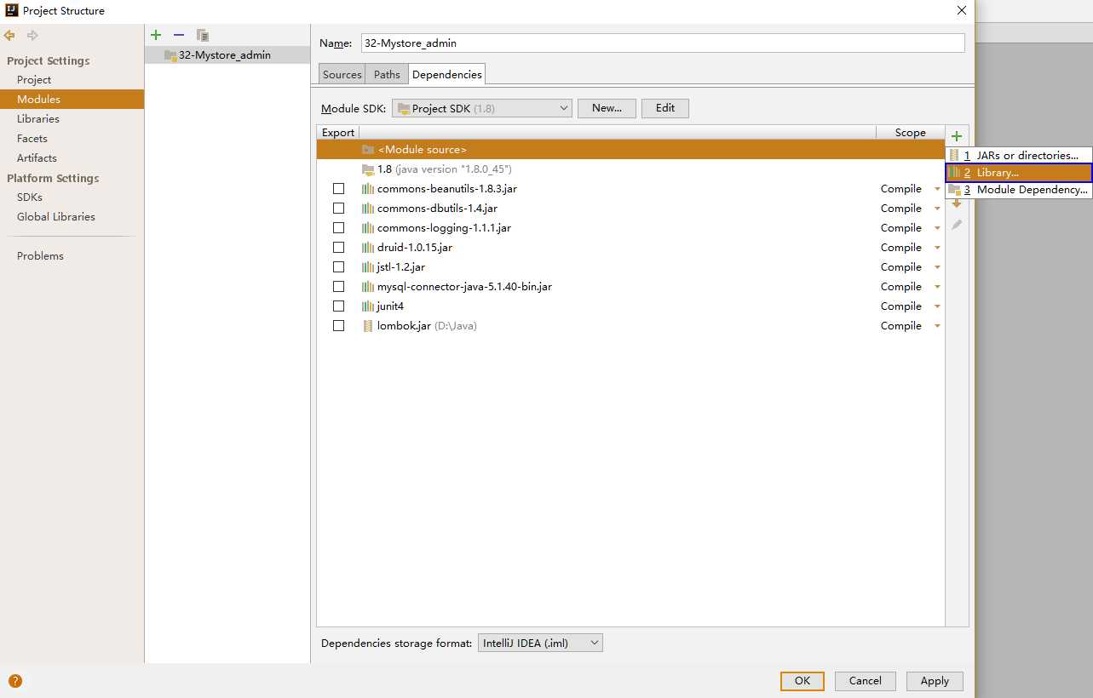Choose 'JARs or directories...' from popup
1093x698 pixels.
click(x=1018, y=156)
